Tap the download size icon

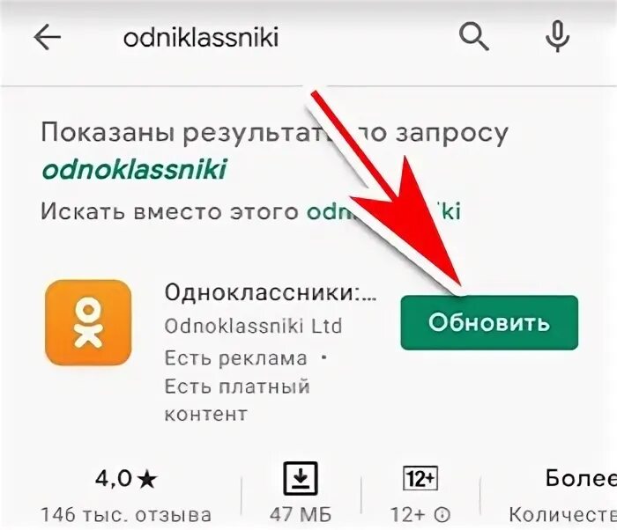(301, 478)
